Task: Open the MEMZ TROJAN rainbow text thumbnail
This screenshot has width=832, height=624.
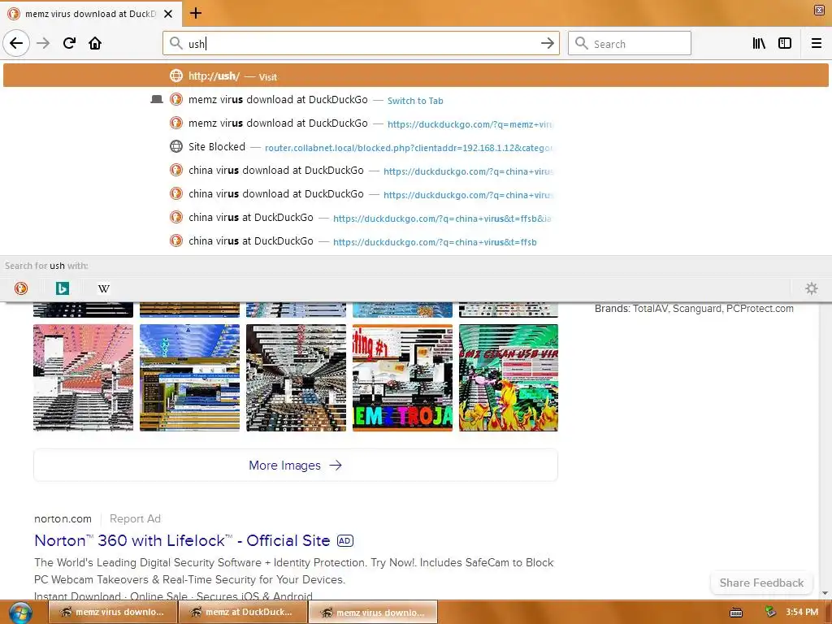Action: pyautogui.click(x=402, y=377)
